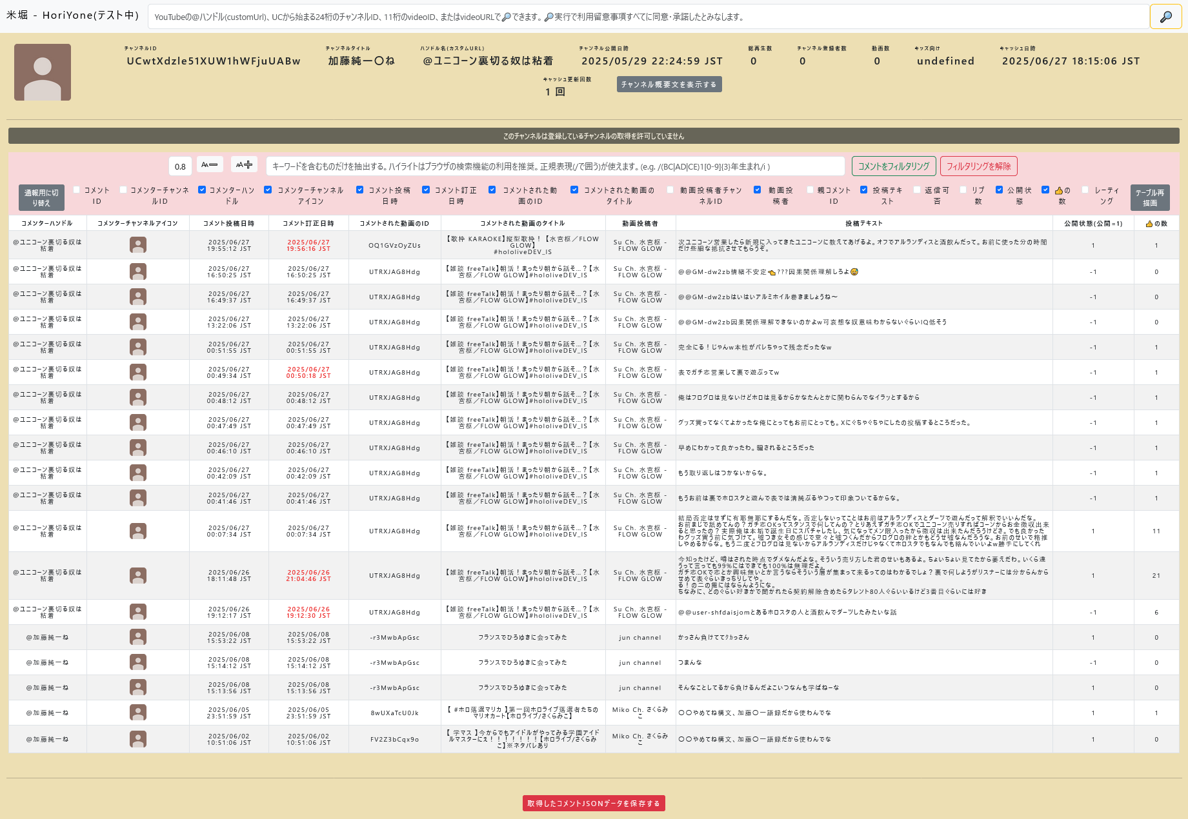
Task: Click the テーブル再描画 button
Action: click(1150, 197)
